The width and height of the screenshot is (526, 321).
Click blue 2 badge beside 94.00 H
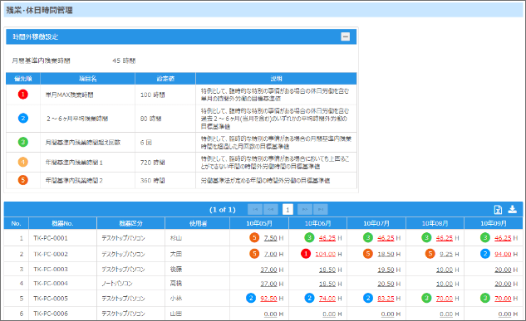click(x=485, y=254)
